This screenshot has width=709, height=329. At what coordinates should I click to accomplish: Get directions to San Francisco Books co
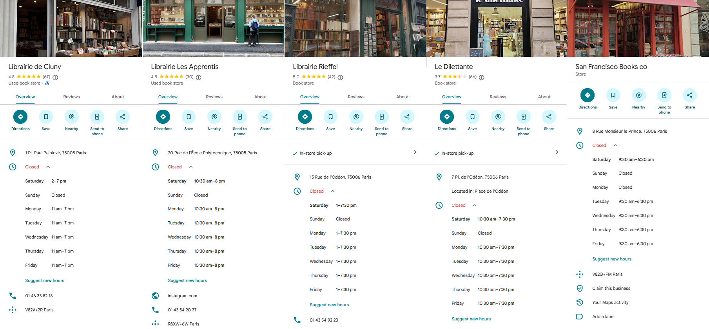pos(588,95)
